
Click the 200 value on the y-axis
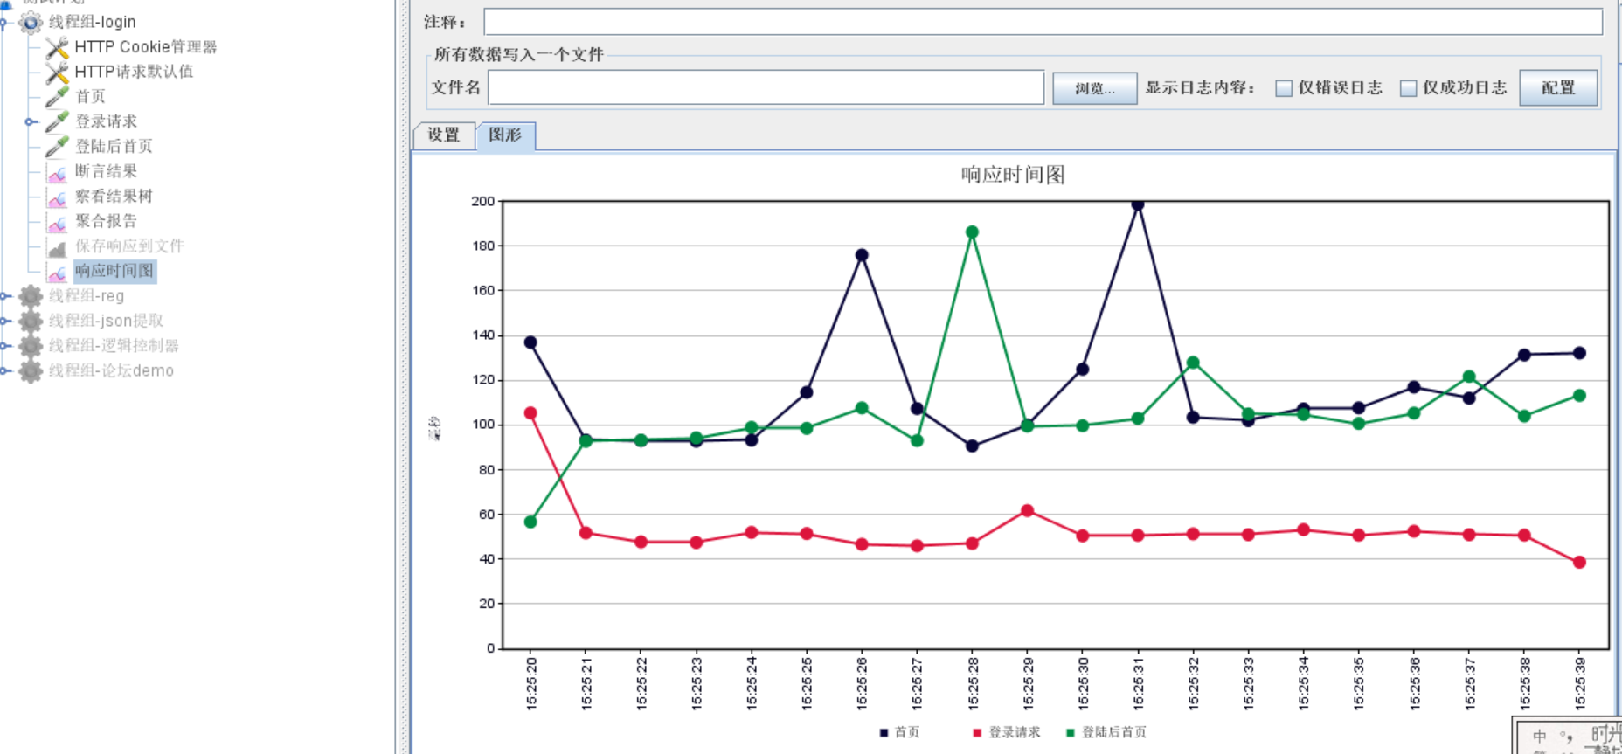click(x=483, y=201)
